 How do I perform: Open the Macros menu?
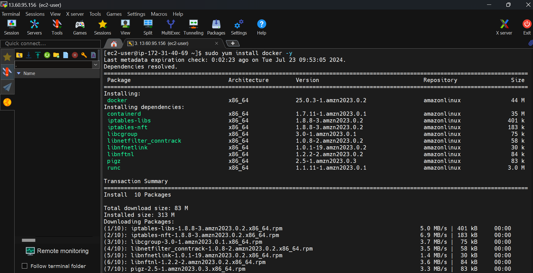159,14
